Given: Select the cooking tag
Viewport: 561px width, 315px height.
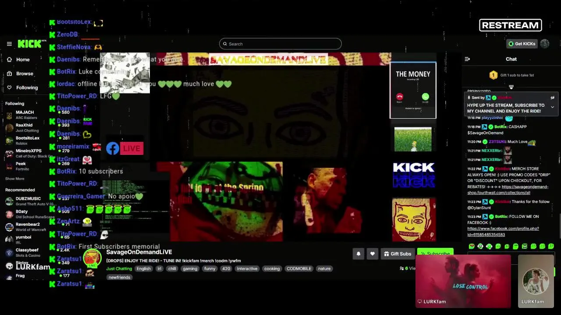Looking at the screenshot, I should [x=272, y=269].
